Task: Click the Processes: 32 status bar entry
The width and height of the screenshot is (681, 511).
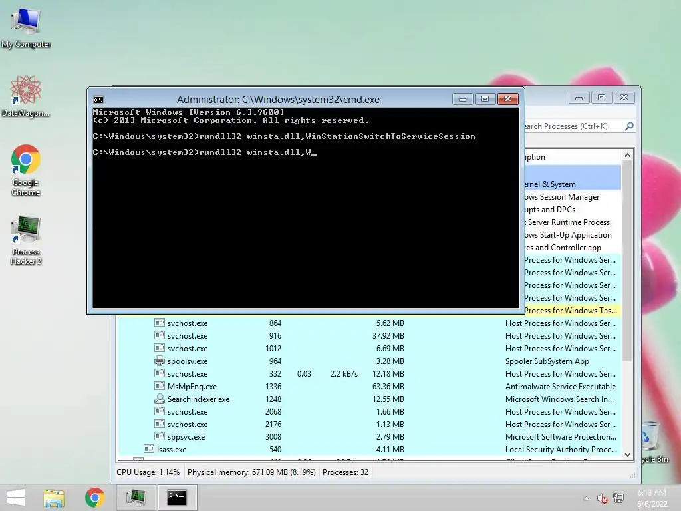Action: pos(345,472)
